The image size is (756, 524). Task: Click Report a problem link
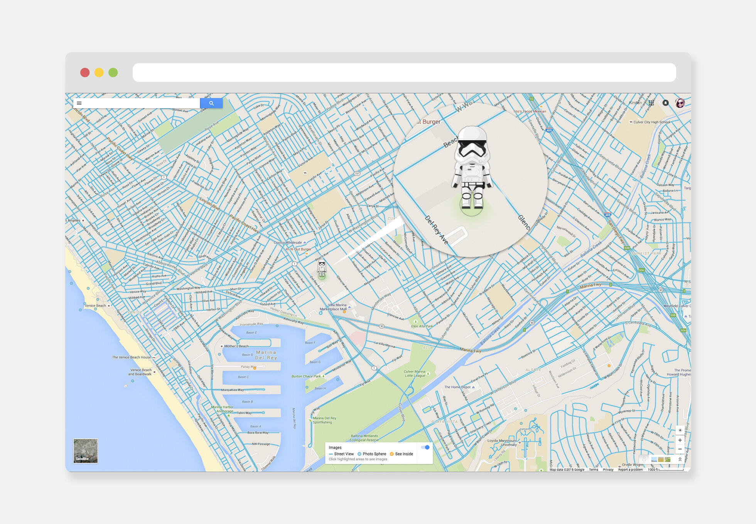(630, 470)
